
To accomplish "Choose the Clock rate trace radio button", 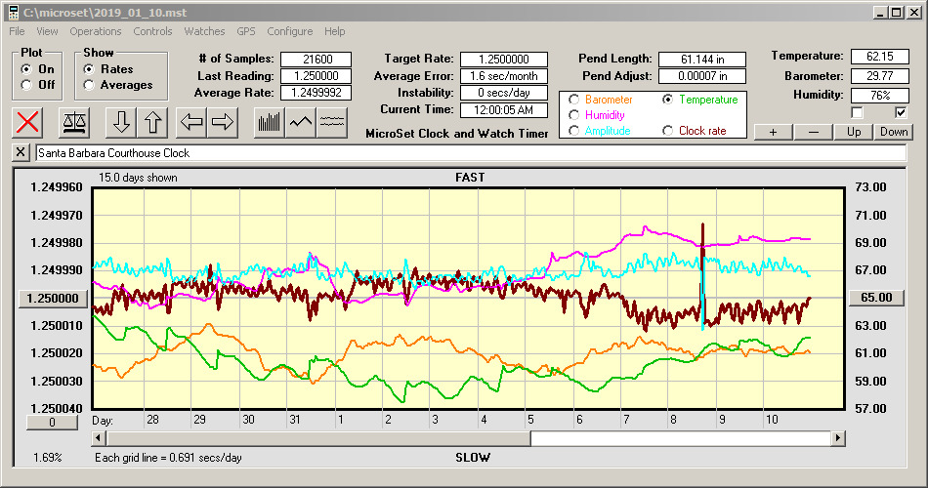I will click(x=669, y=131).
